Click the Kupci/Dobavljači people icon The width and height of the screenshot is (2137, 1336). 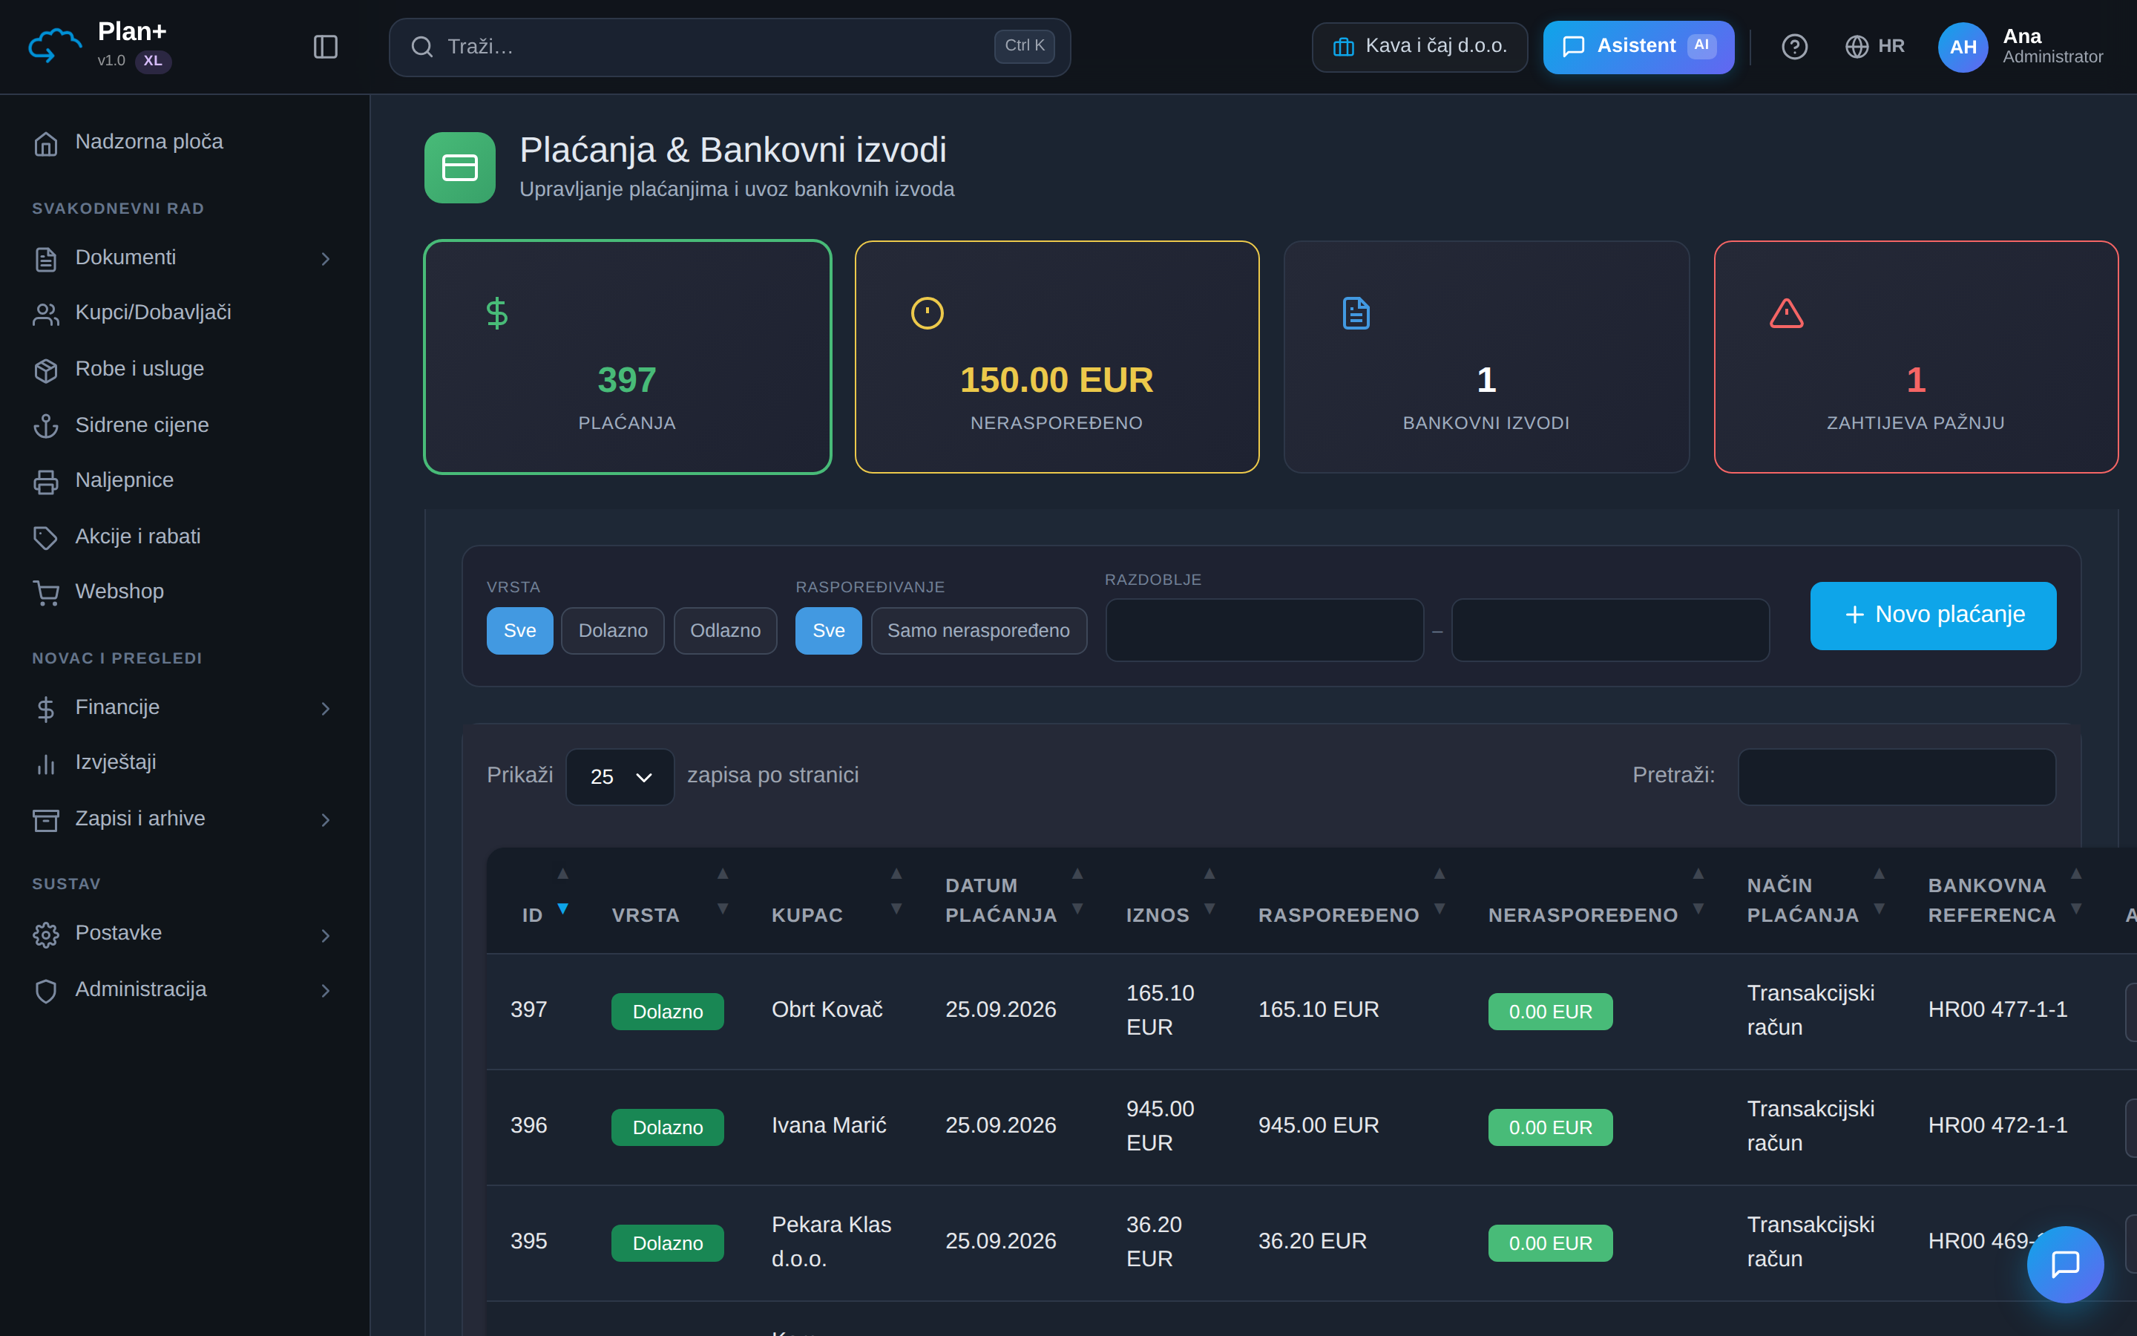pyautogui.click(x=46, y=314)
